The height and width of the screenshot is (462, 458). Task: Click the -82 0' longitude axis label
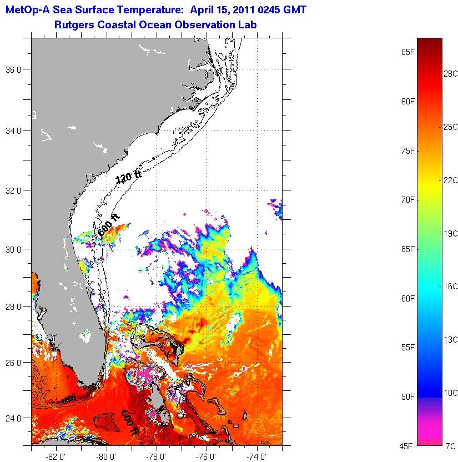56,456
